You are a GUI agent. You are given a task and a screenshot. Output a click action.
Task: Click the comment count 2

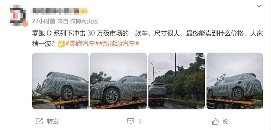click(140, 121)
